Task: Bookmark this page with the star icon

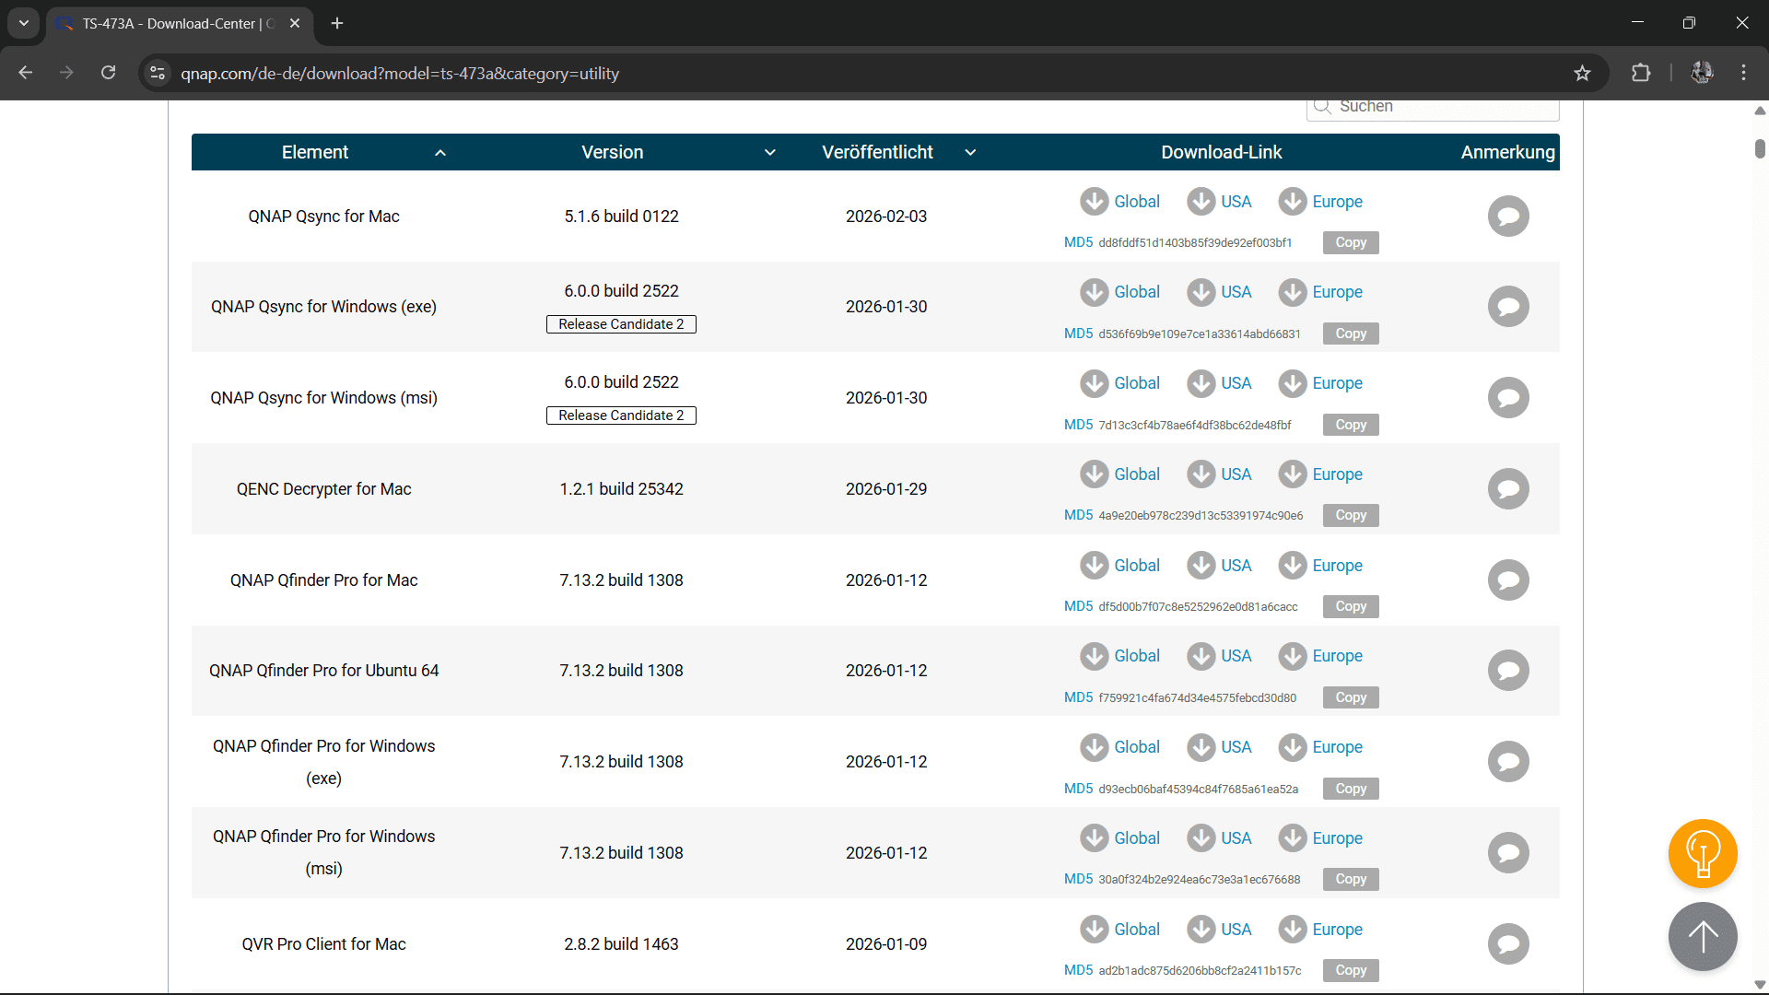Action: pos(1582,73)
